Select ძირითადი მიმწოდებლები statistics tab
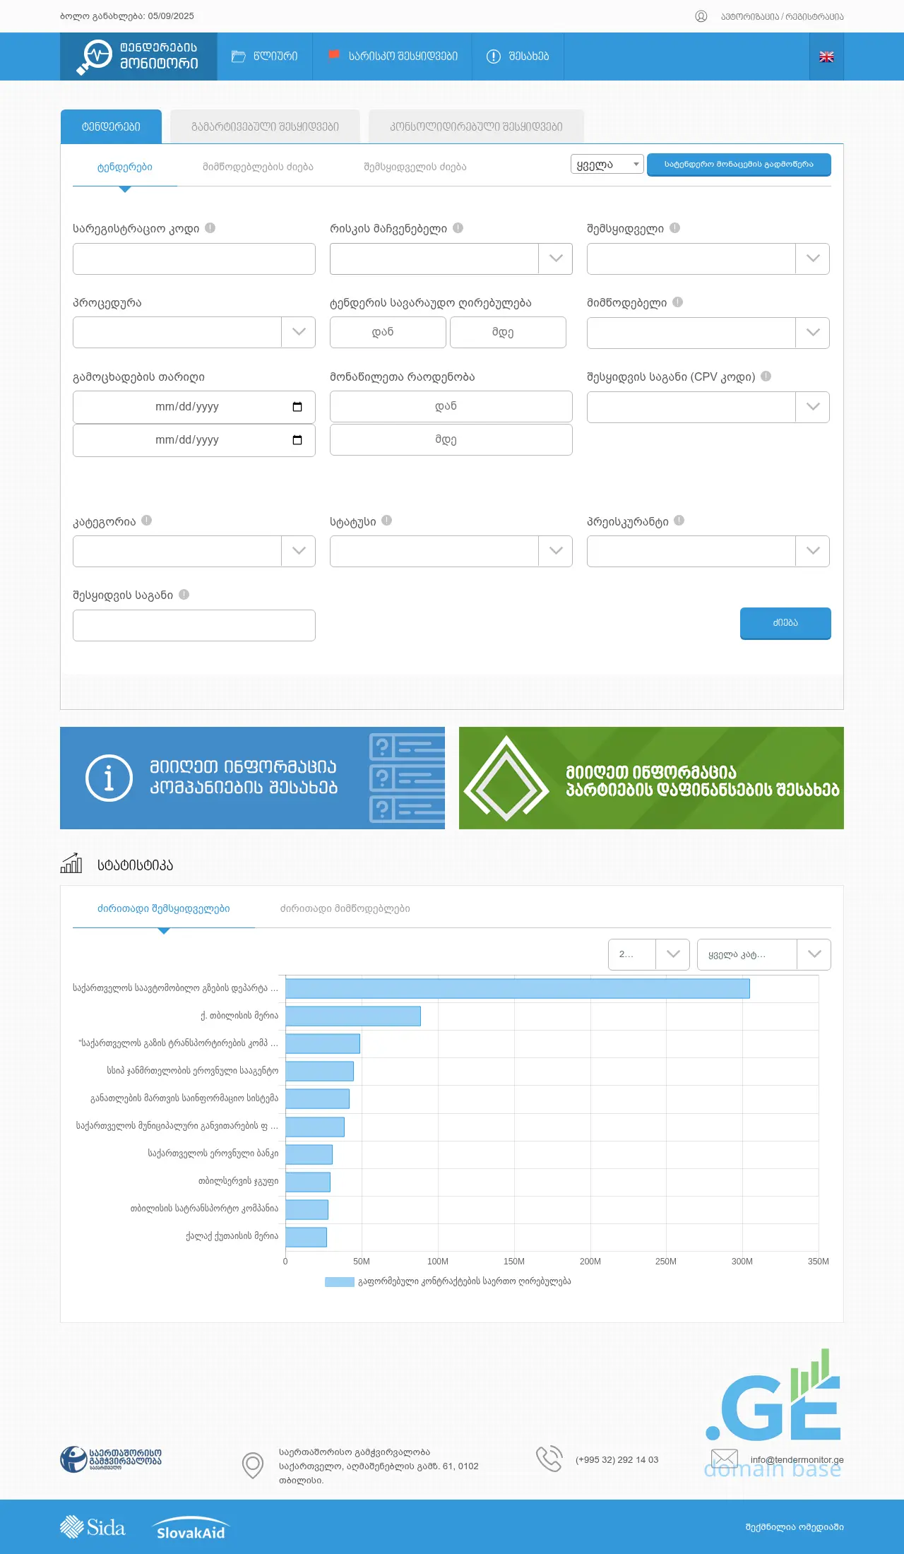Viewport: 904px width, 1554px height. (345, 909)
